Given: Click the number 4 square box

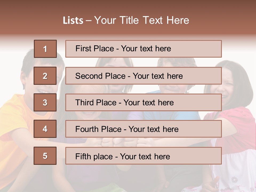Looking at the screenshot, I should [x=45, y=129].
